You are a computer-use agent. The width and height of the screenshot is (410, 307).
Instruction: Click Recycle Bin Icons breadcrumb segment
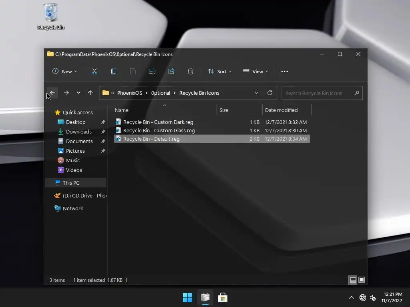coord(199,93)
